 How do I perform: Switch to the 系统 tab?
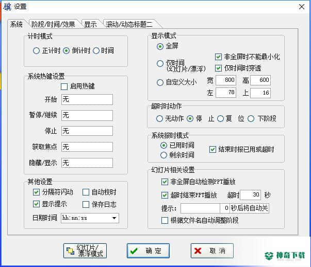tap(17, 25)
